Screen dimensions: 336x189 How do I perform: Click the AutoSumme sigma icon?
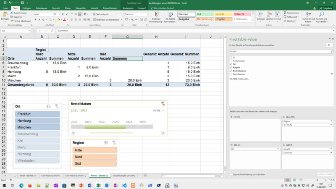(285, 13)
